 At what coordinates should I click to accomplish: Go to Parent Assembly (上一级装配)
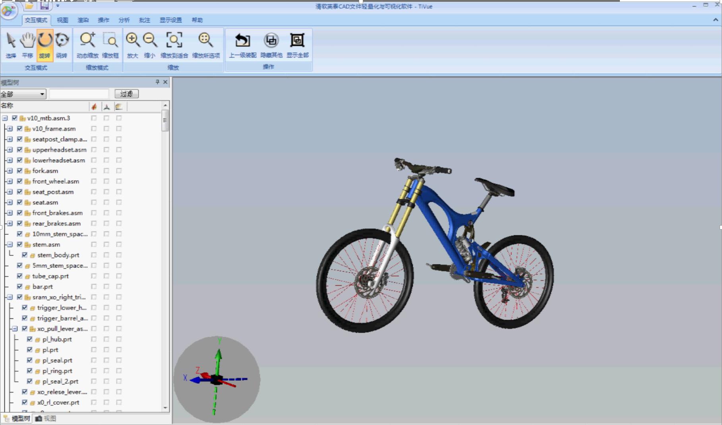(x=242, y=45)
